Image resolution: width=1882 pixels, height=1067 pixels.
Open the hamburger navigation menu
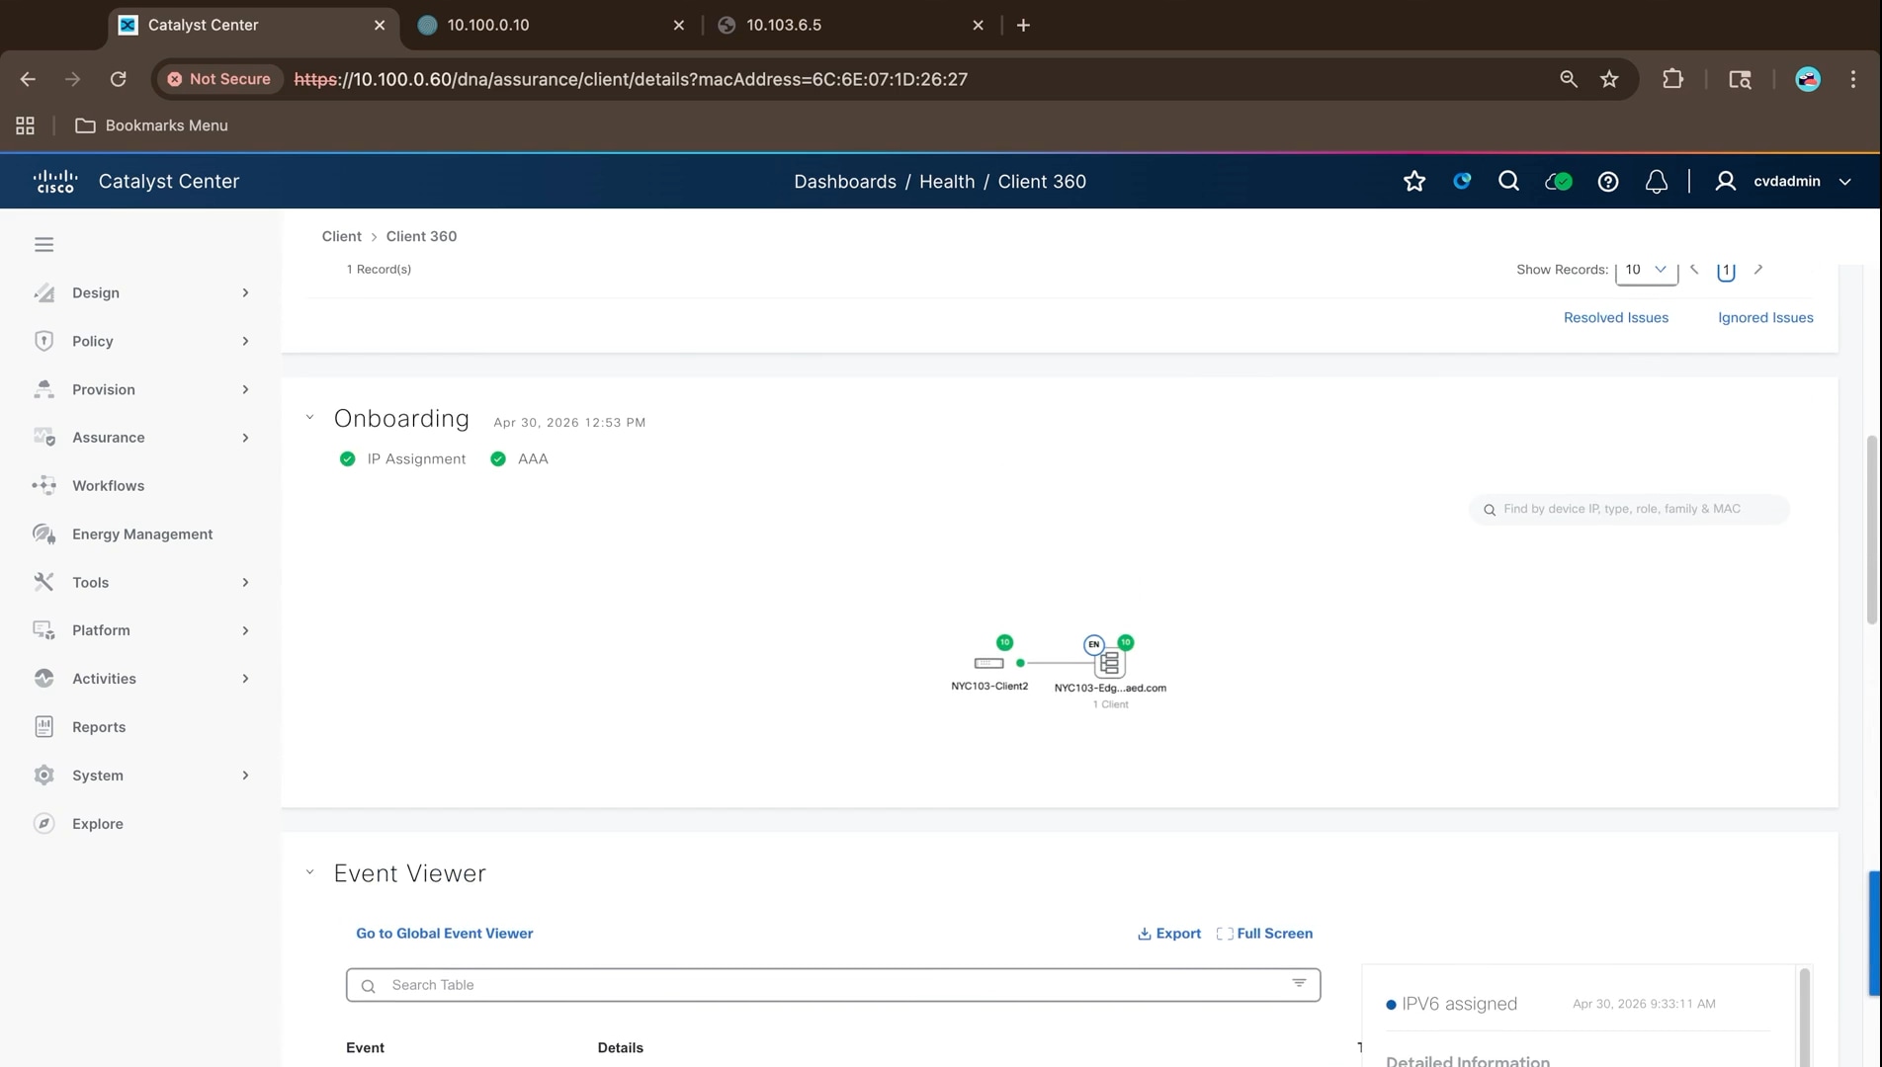coord(43,244)
